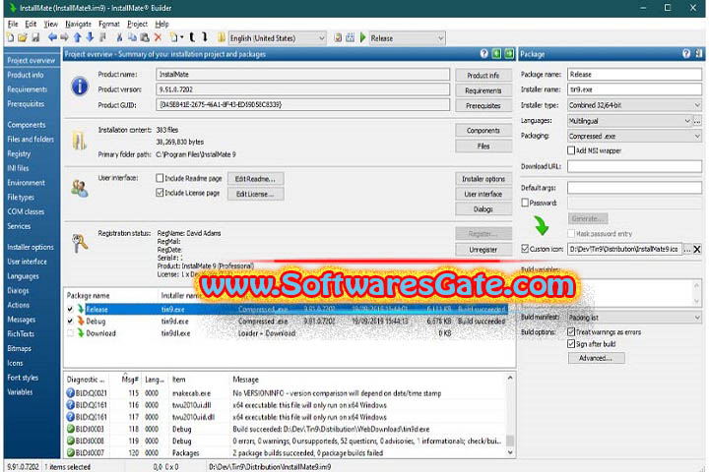This screenshot has height=472, width=709.
Task: Uncheck the Custom icon checkbox
Action: 525,249
